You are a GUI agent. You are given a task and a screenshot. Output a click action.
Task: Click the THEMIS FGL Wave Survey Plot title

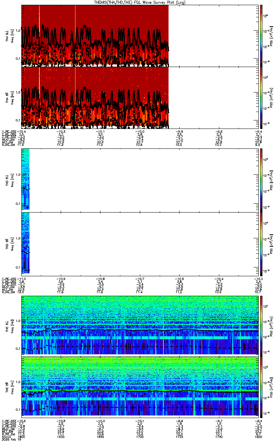pos(140,2)
